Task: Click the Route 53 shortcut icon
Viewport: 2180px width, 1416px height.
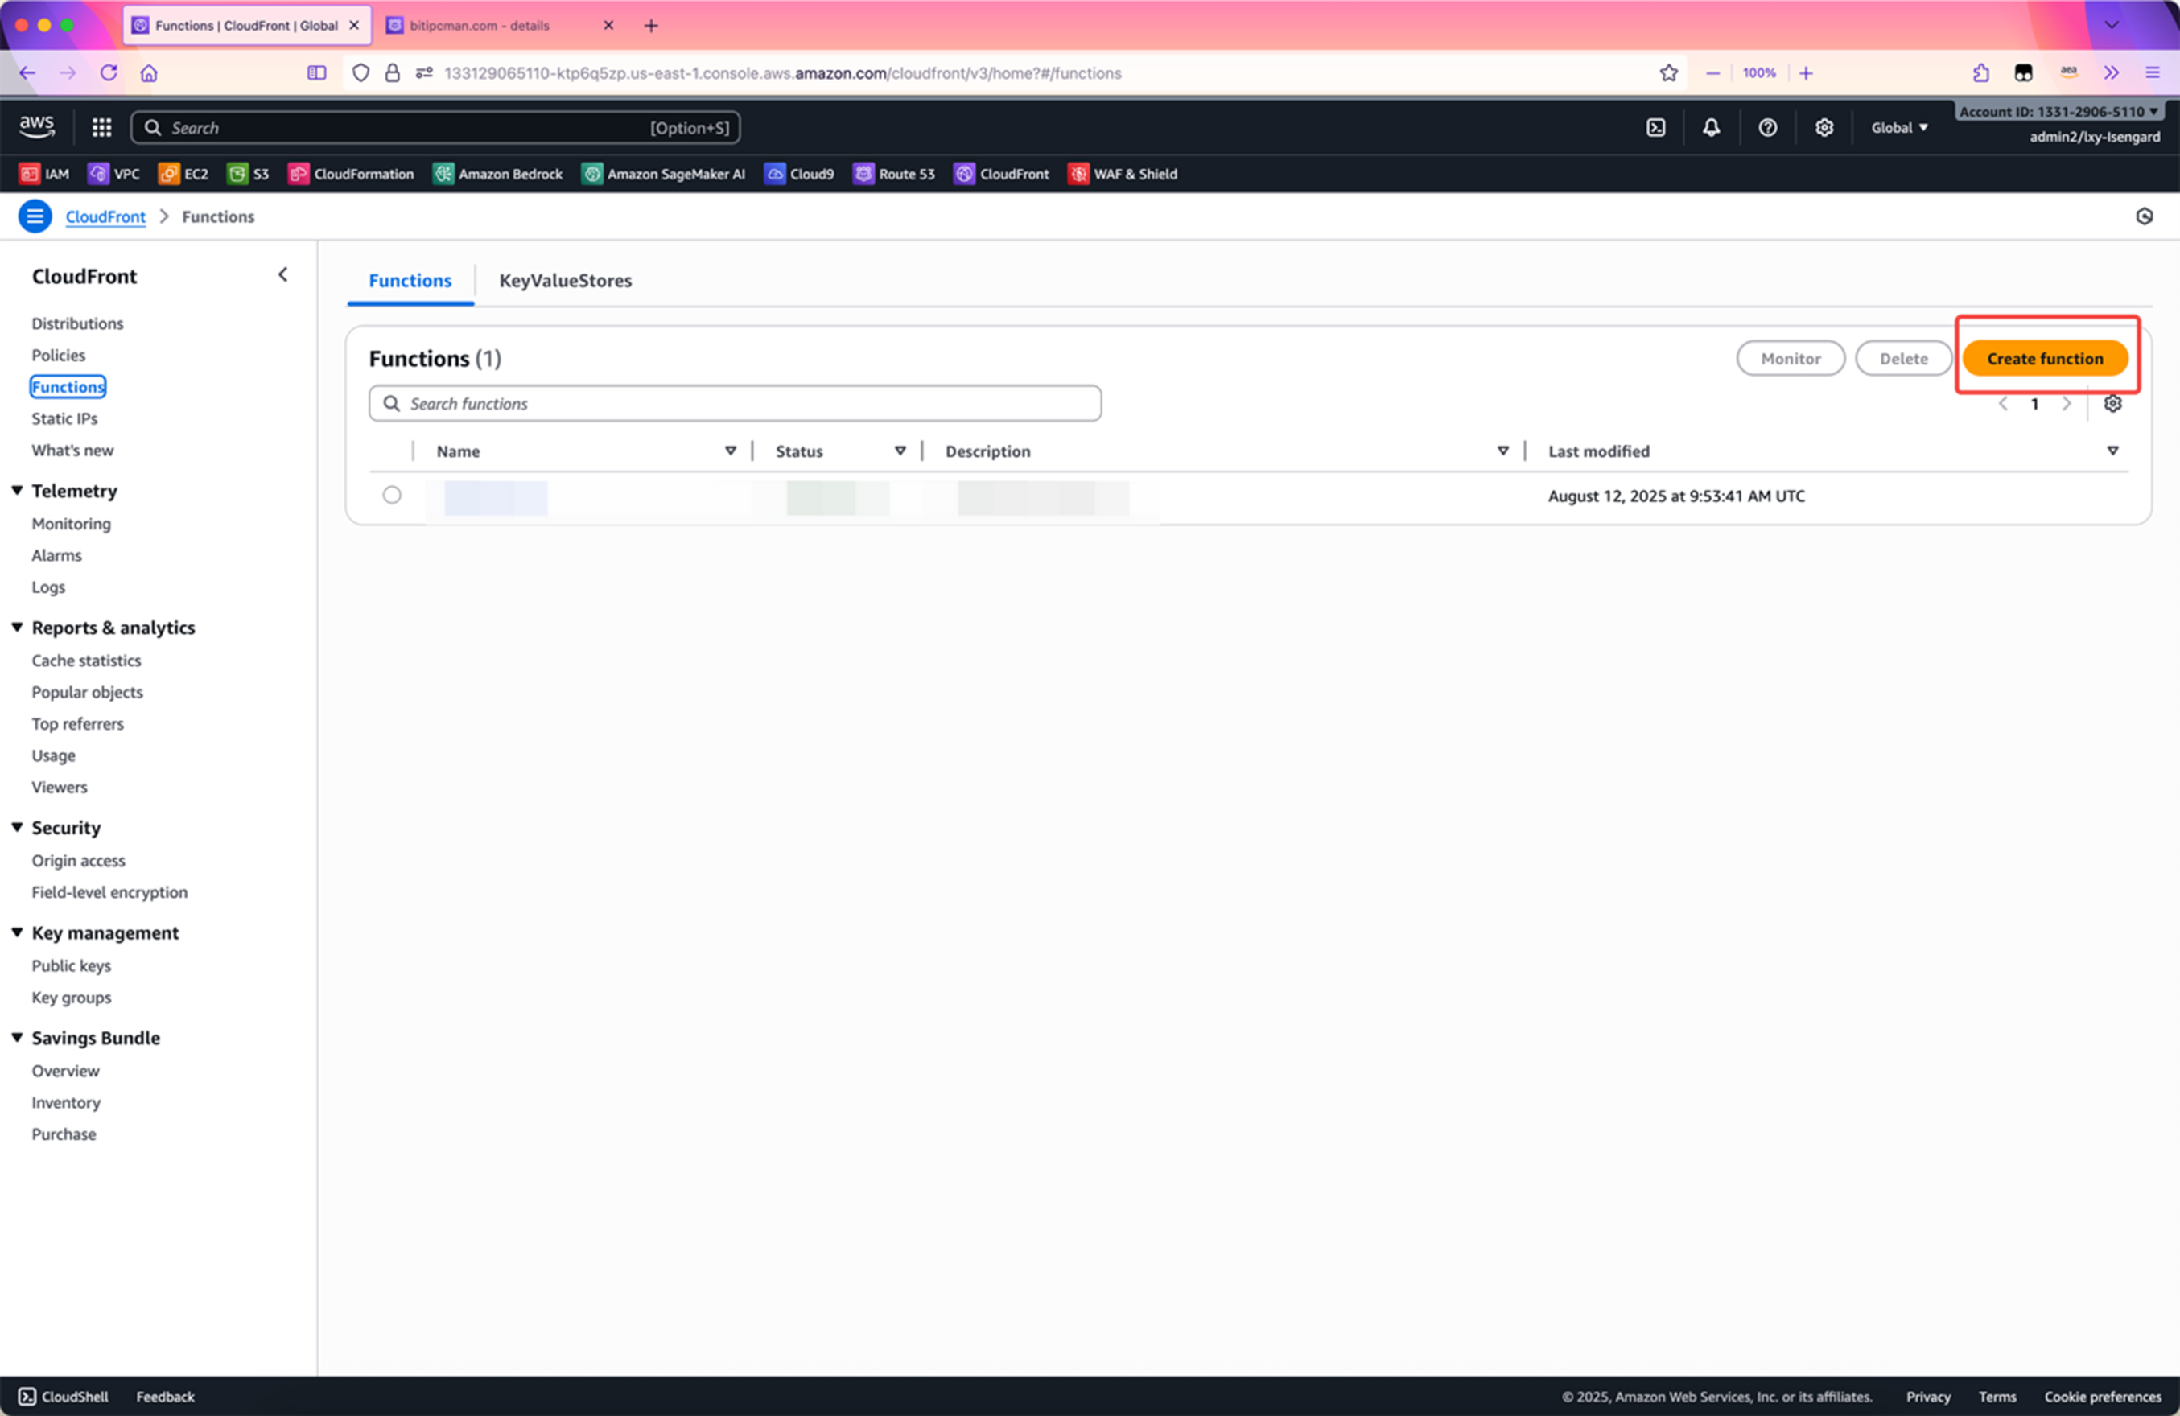Action: coord(863,174)
